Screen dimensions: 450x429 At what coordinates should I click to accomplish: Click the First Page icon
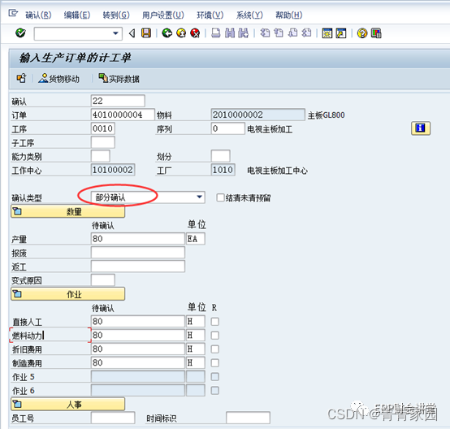coord(265,33)
